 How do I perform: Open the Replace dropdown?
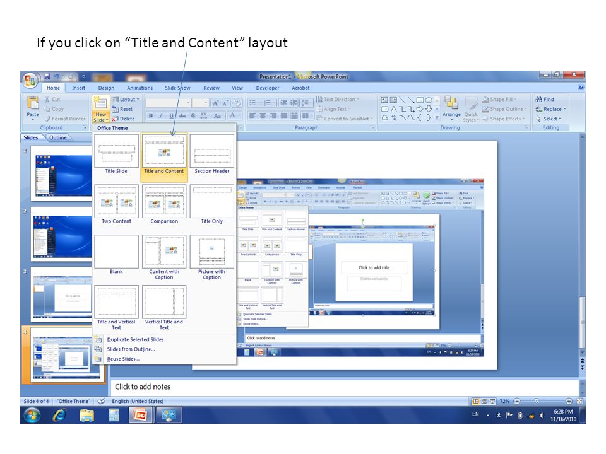click(550, 109)
